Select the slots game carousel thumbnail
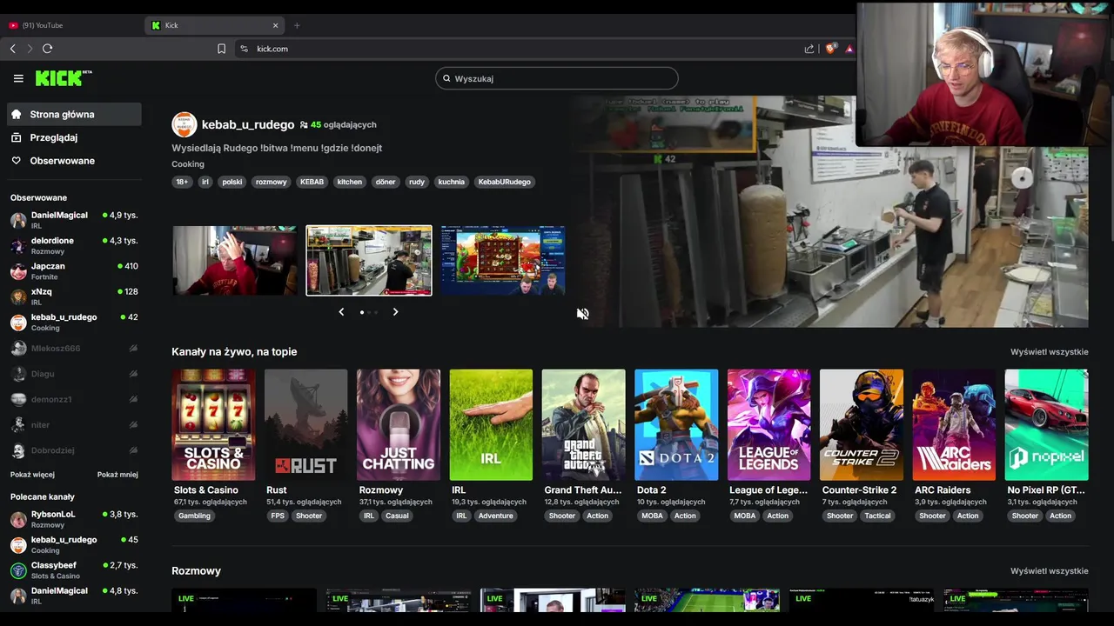Image resolution: width=1114 pixels, height=626 pixels. click(502, 261)
